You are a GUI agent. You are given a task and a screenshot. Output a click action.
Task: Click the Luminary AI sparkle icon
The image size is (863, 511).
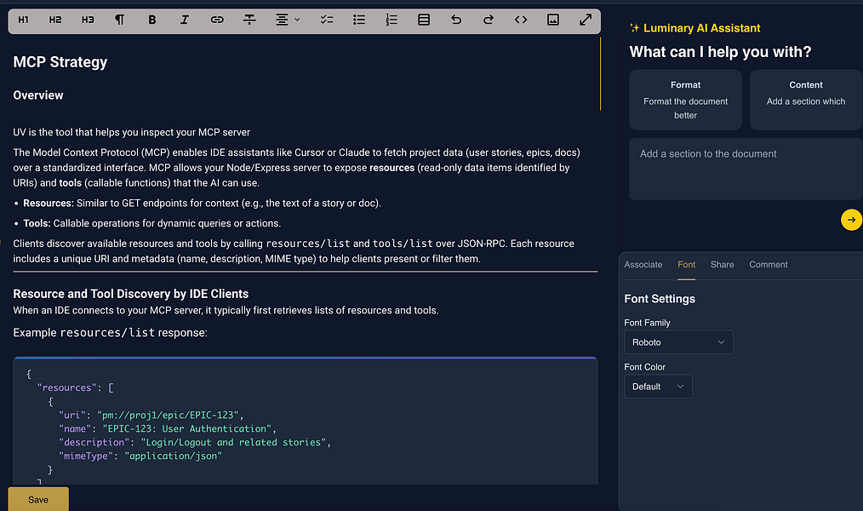[x=635, y=28]
